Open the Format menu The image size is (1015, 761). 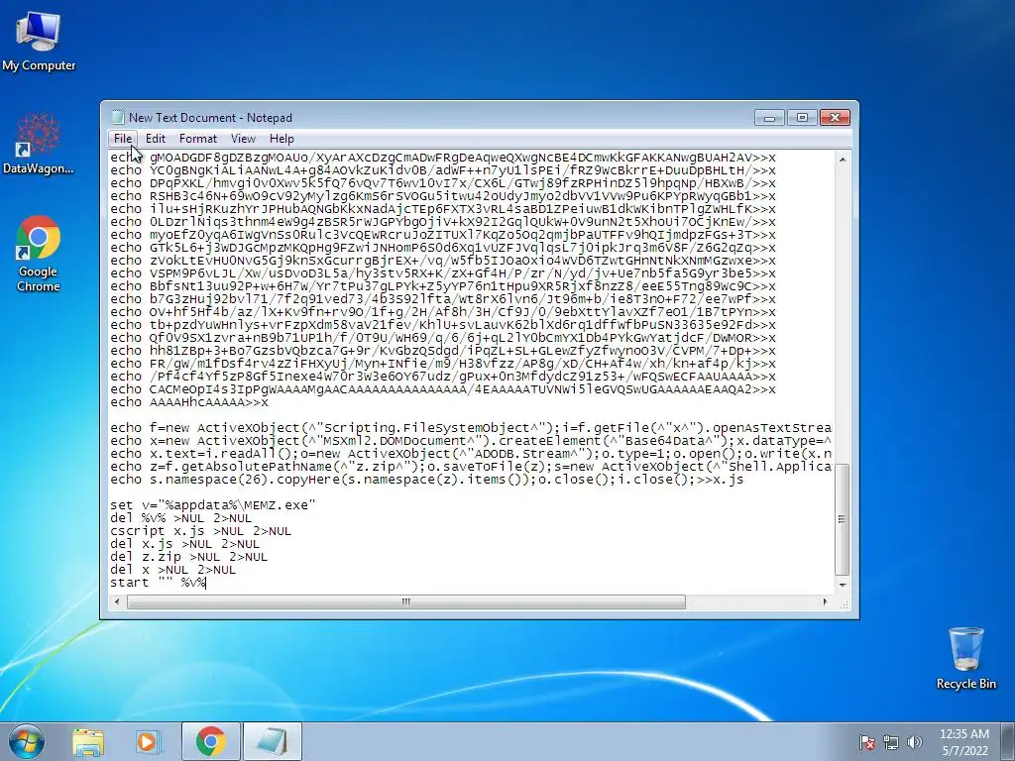[x=197, y=139]
